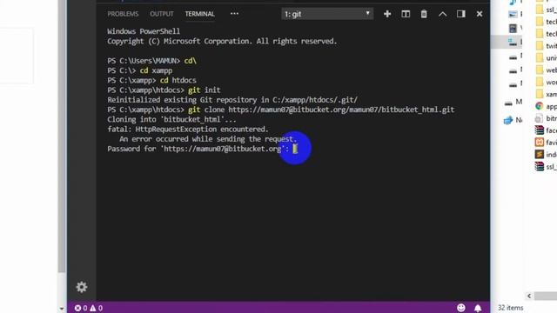Click 'An error occurred while sending' line

click(x=208, y=139)
